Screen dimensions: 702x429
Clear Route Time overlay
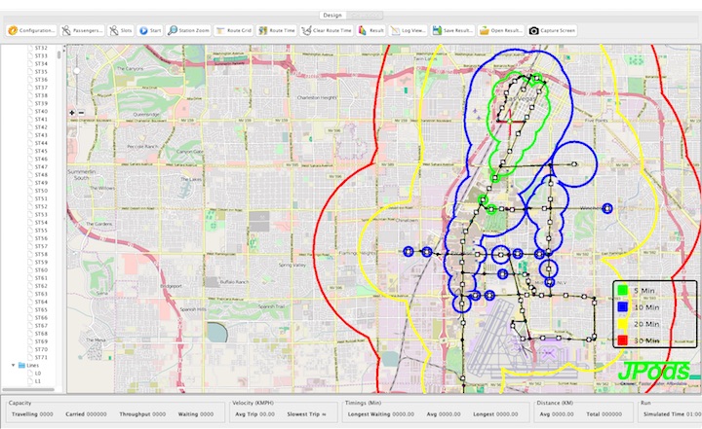[329, 31]
